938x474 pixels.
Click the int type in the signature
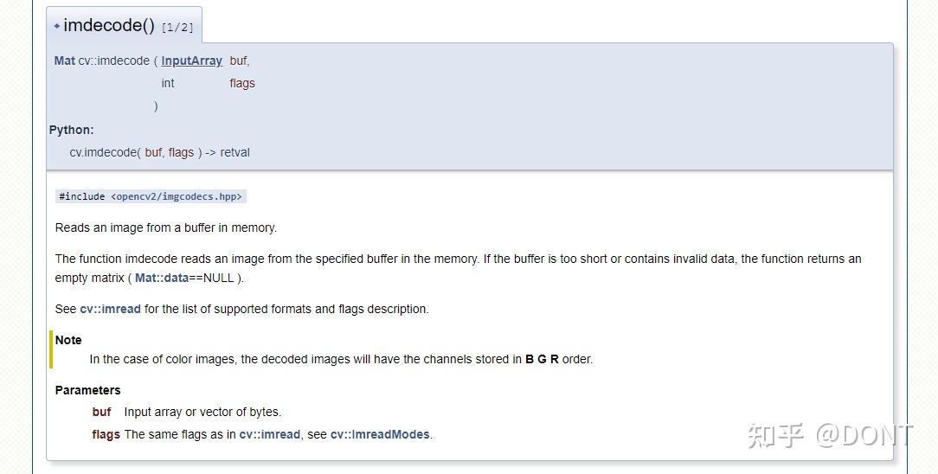click(x=168, y=83)
